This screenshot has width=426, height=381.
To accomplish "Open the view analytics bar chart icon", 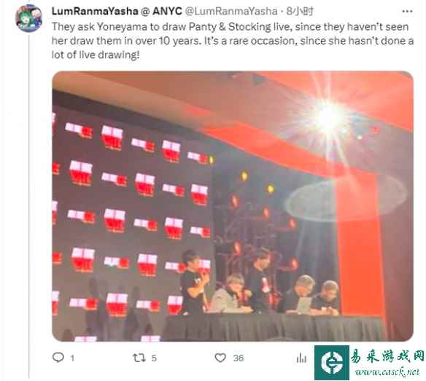I will [301, 358].
